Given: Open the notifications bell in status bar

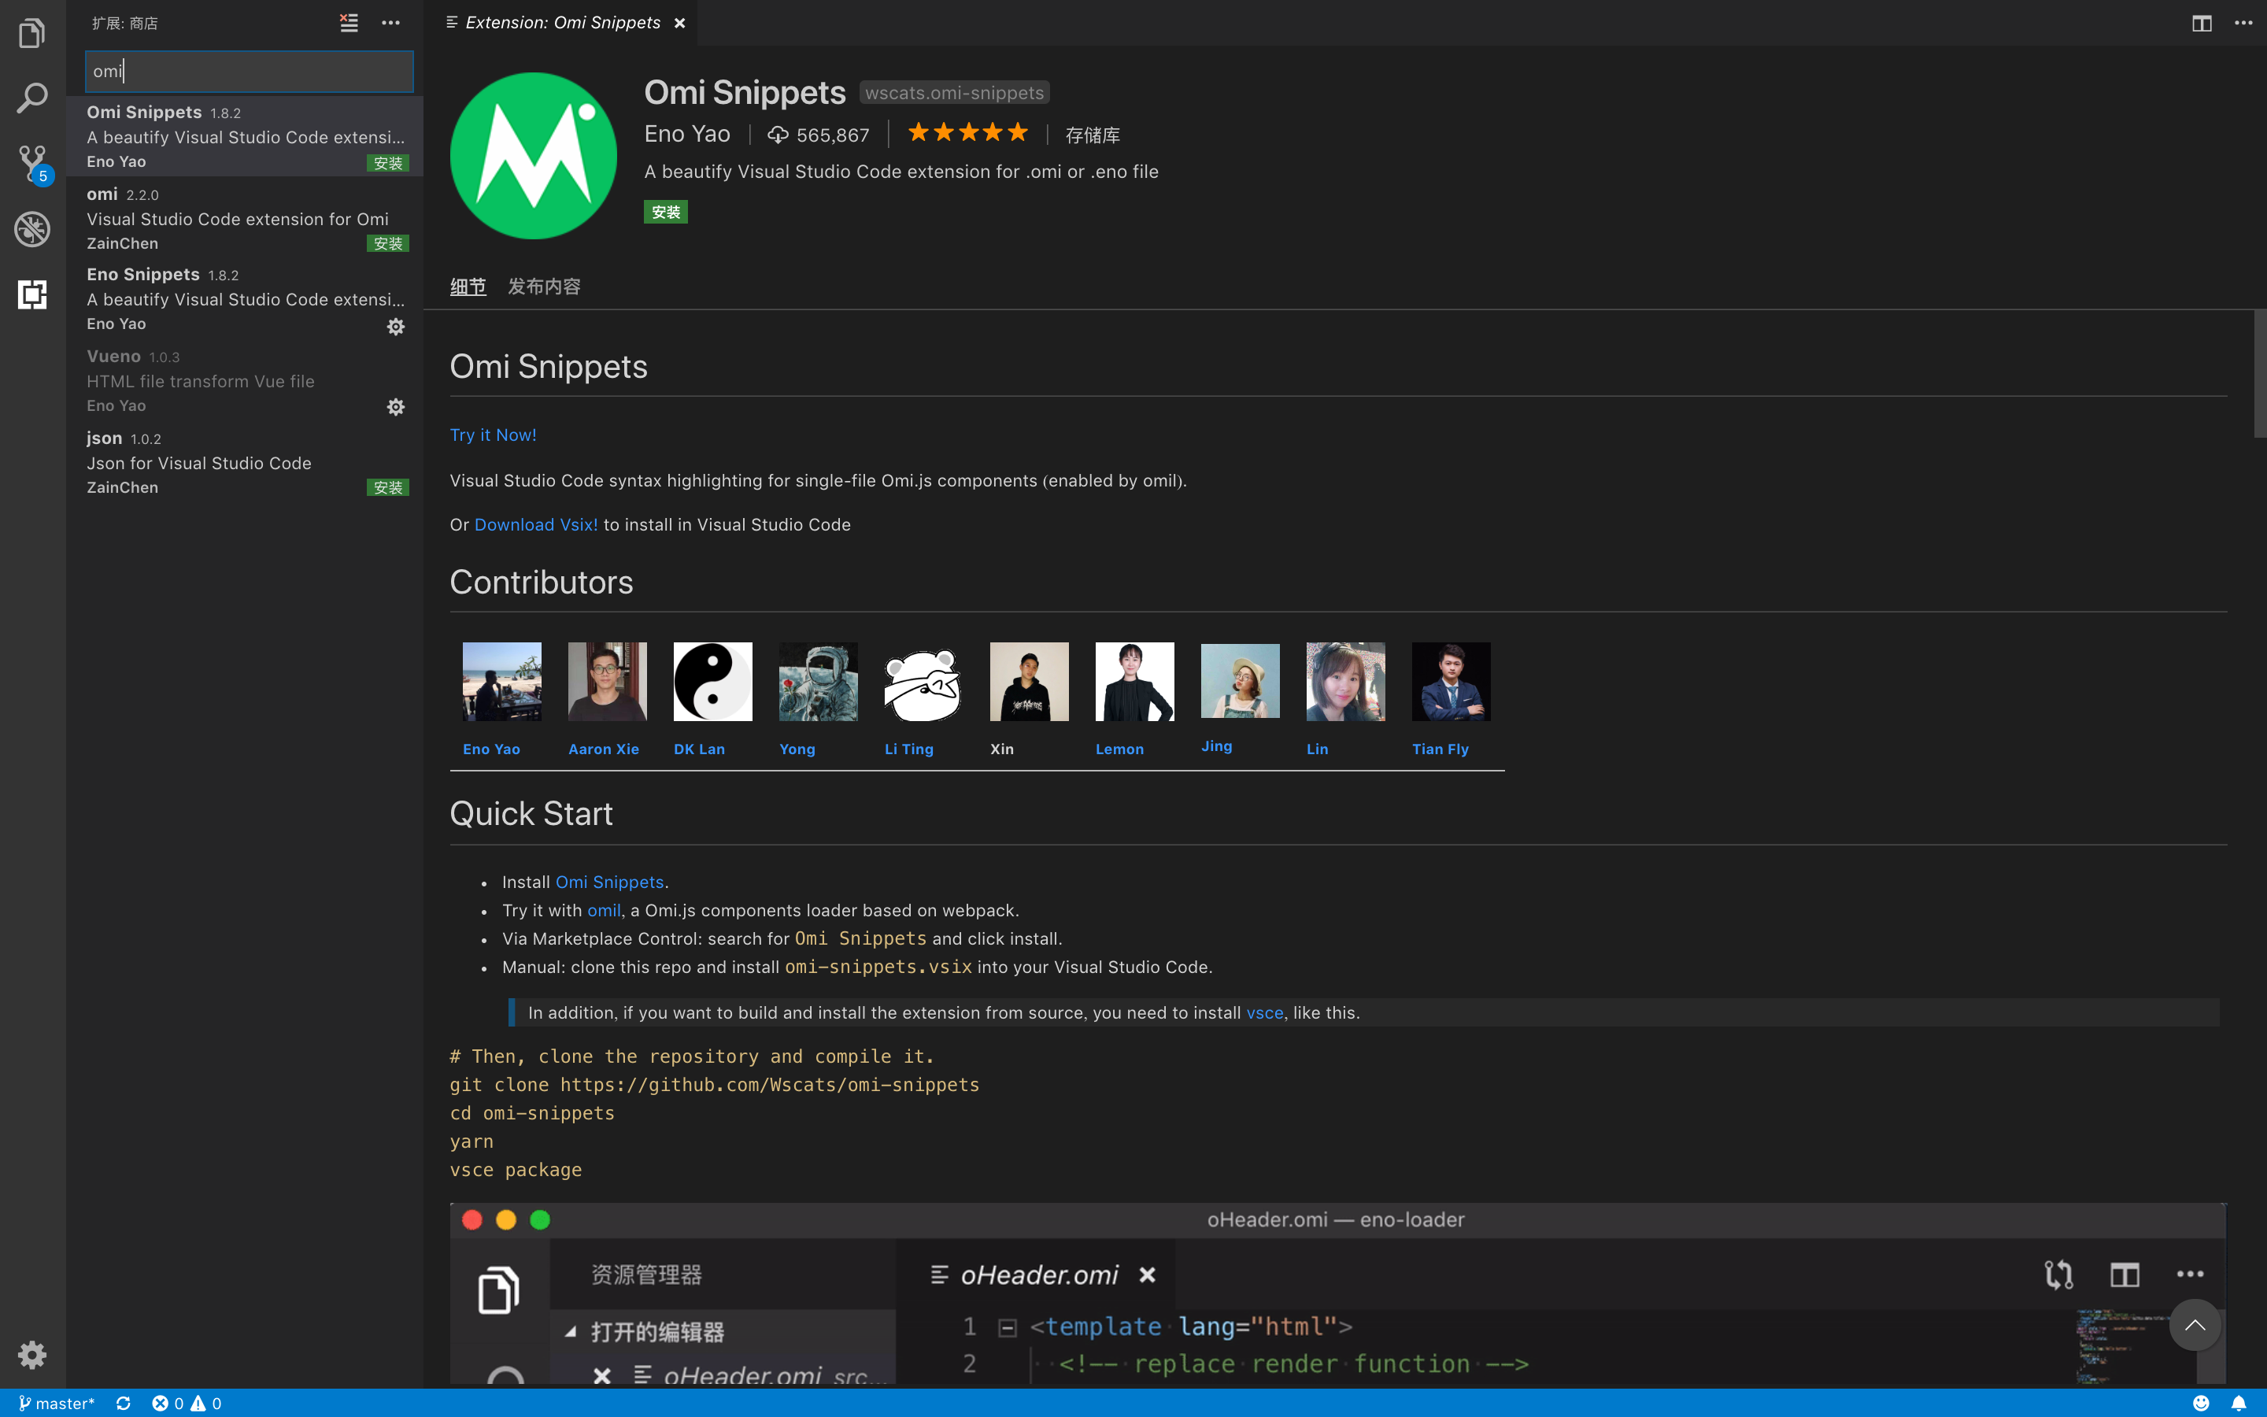Looking at the screenshot, I should click(x=2238, y=1403).
